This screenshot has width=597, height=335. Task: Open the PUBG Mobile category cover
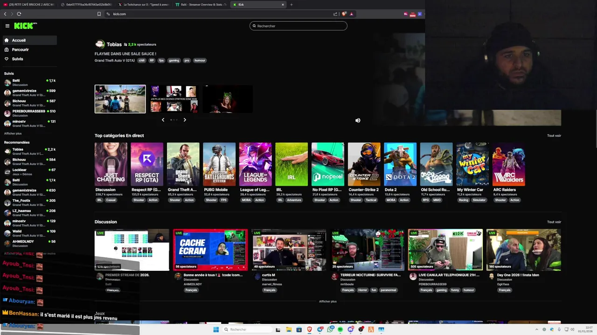[219, 164]
